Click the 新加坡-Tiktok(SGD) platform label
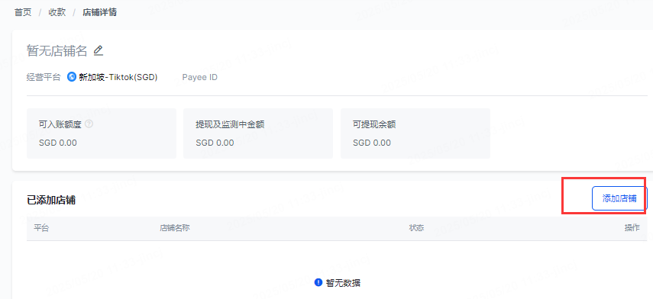Viewport: 653px width, 299px height. click(118, 77)
